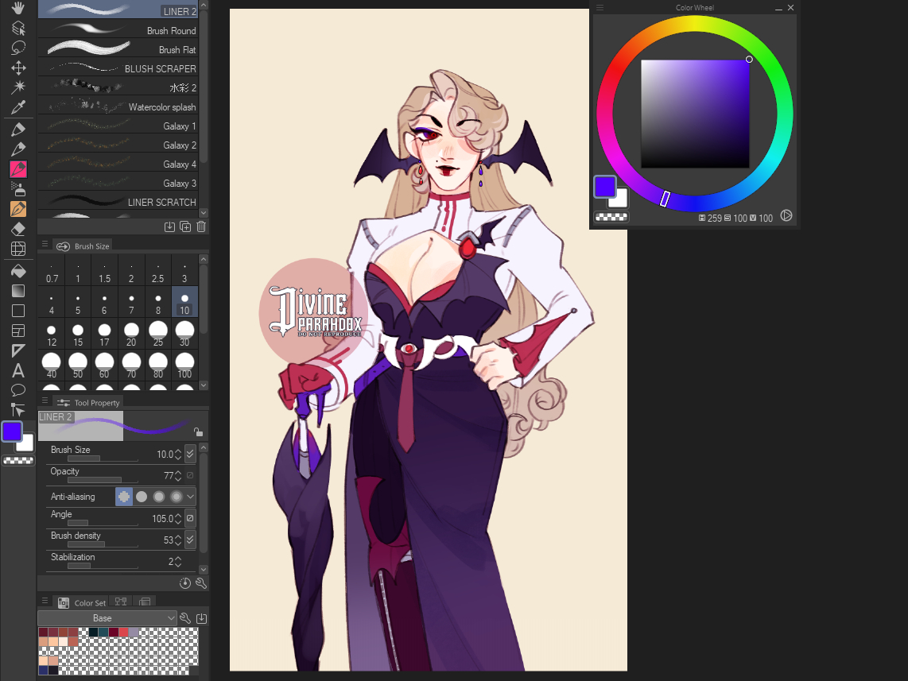This screenshot has height=681, width=908.
Task: Pick the Eyedropper tool
Action: coord(17,108)
